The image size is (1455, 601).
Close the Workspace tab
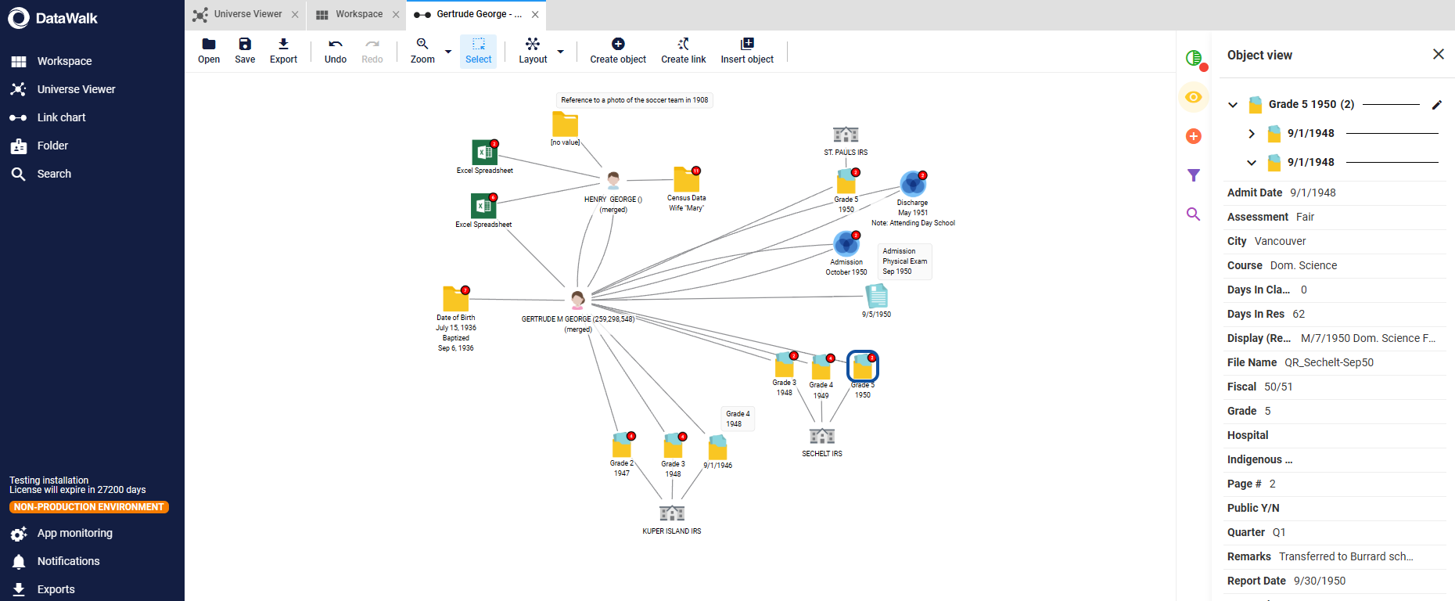(396, 14)
